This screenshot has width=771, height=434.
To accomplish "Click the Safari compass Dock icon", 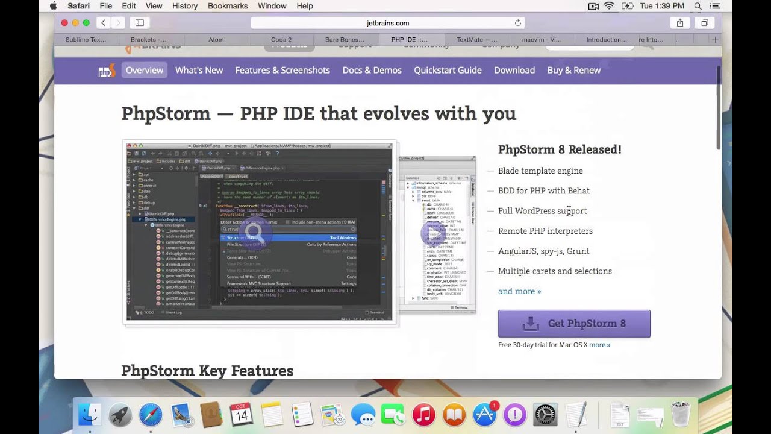I will tap(151, 415).
